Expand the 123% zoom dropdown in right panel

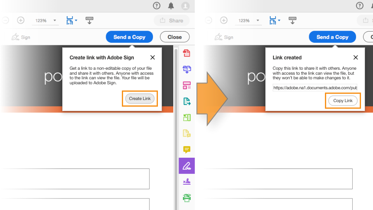coord(258,20)
